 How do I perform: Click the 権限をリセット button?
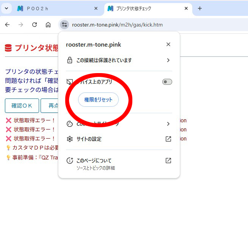click(x=98, y=100)
